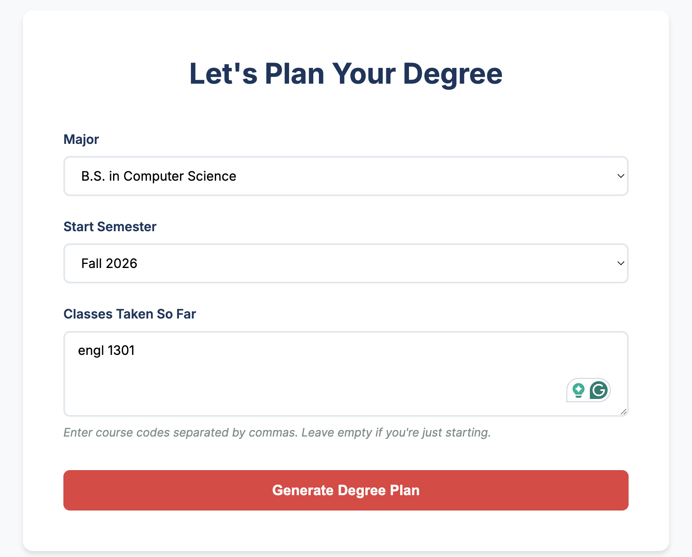Click the 'Major' field label
This screenshot has width=692, height=557.
[81, 139]
